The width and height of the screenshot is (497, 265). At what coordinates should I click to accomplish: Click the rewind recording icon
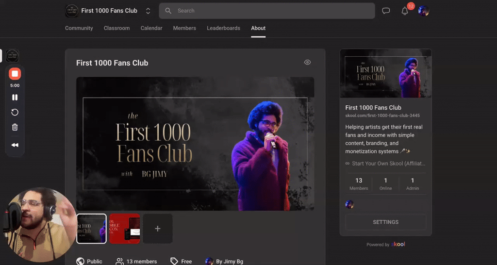click(x=15, y=145)
